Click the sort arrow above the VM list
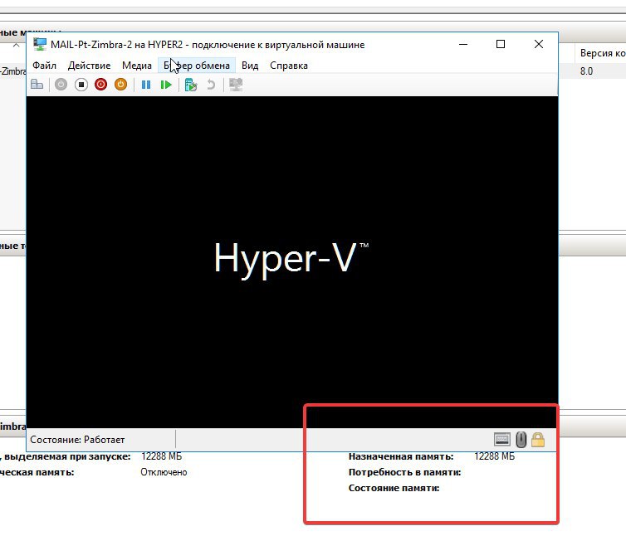Image resolution: width=626 pixels, height=536 pixels. [17, 46]
